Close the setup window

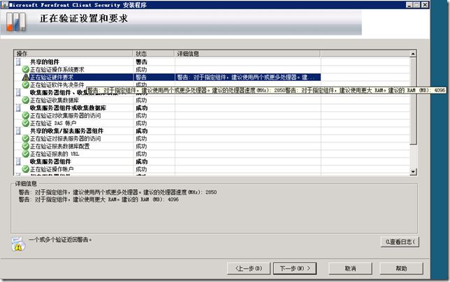[425, 5]
